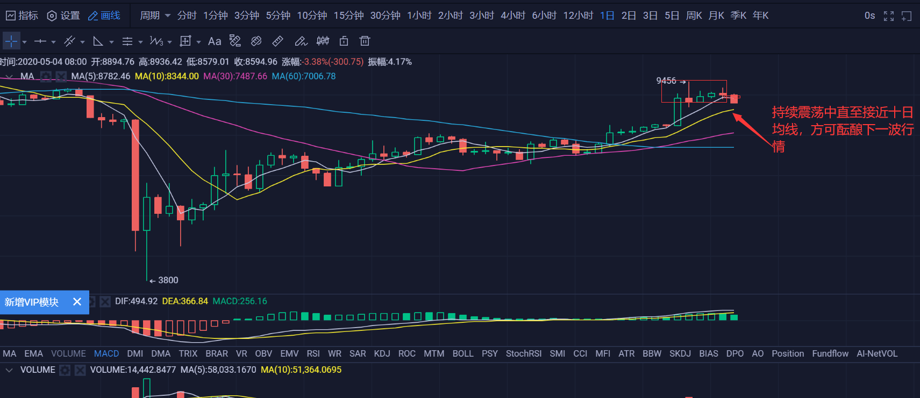Select the freehand pen drawing tool
Screen dimensions: 920x398
coord(301,41)
